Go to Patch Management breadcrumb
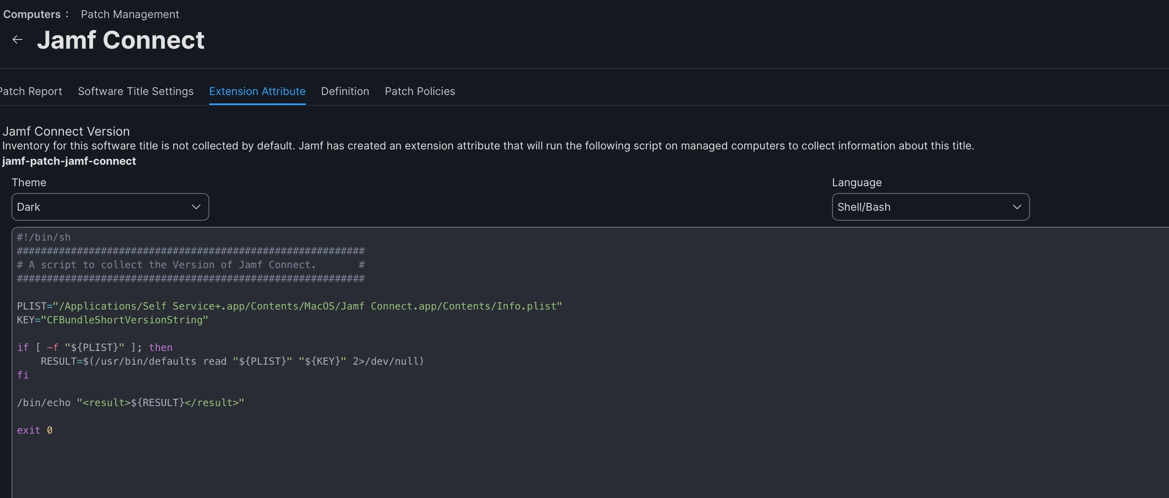 coord(130,14)
